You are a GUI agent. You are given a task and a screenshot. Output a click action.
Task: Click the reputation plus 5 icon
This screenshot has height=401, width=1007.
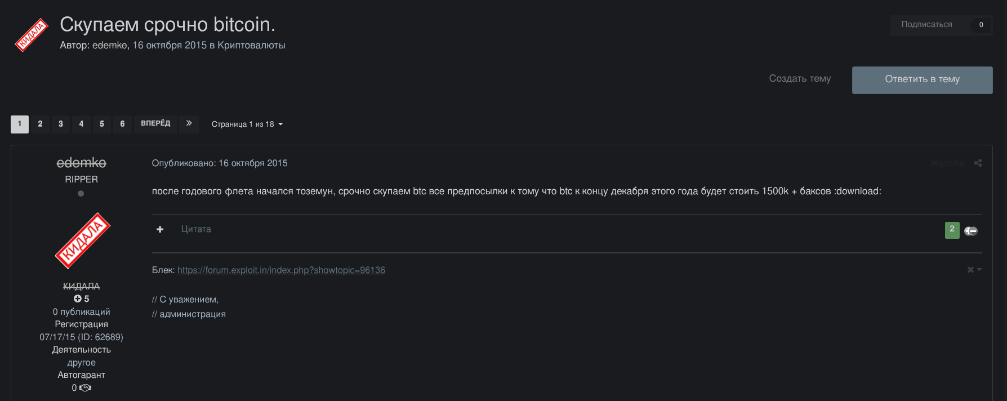tap(77, 299)
